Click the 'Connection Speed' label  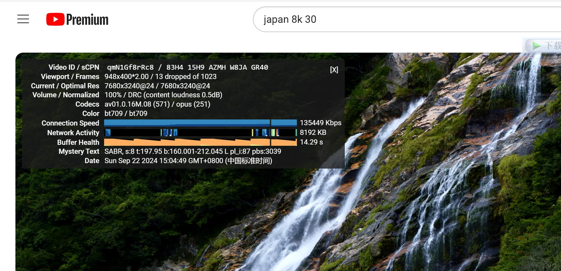70,123
